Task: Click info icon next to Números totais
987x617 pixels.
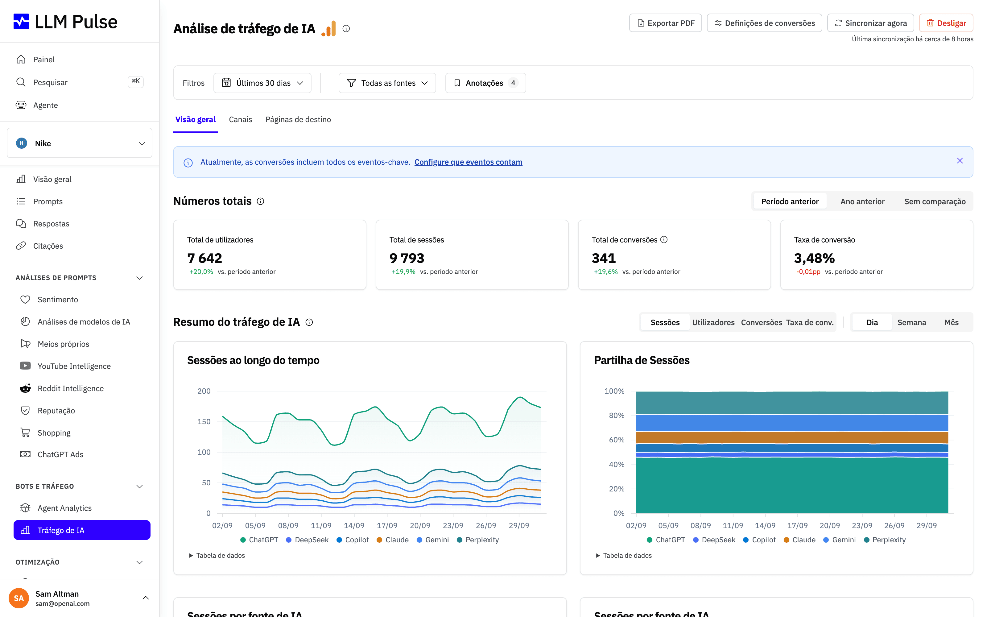Action: click(260, 201)
